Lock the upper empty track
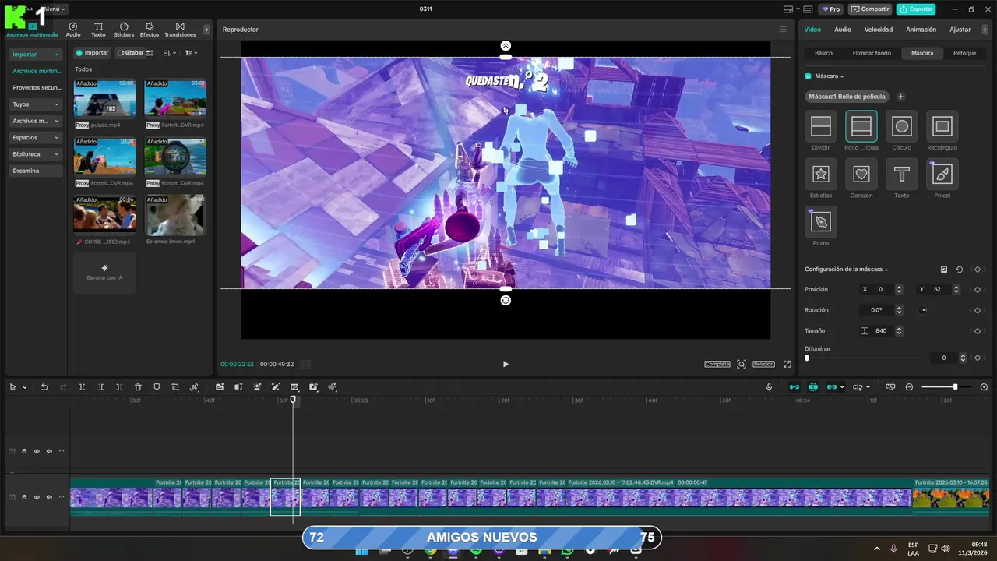Screen dimensions: 997x561 [x=24, y=451]
